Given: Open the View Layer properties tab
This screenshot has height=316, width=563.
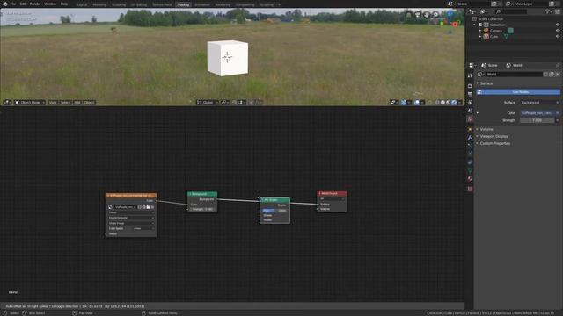Looking at the screenshot, I should click(470, 103).
